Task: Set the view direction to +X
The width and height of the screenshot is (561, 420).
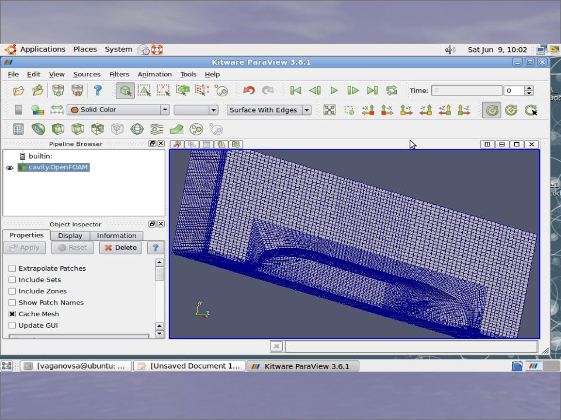Action: pos(368,110)
